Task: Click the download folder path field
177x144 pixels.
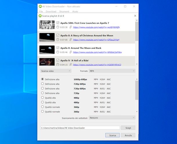Action: point(80,128)
